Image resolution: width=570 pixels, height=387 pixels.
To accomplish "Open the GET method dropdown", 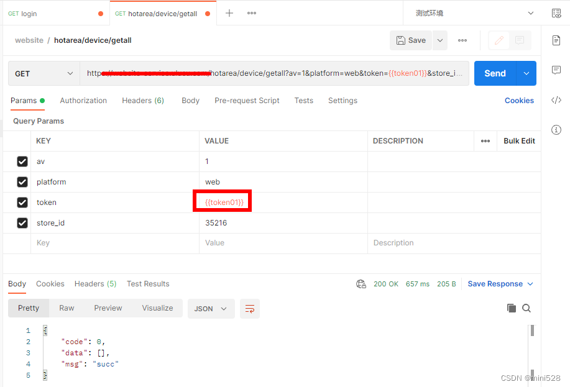I will (44, 73).
